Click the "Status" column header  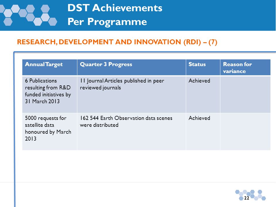[x=203, y=67]
